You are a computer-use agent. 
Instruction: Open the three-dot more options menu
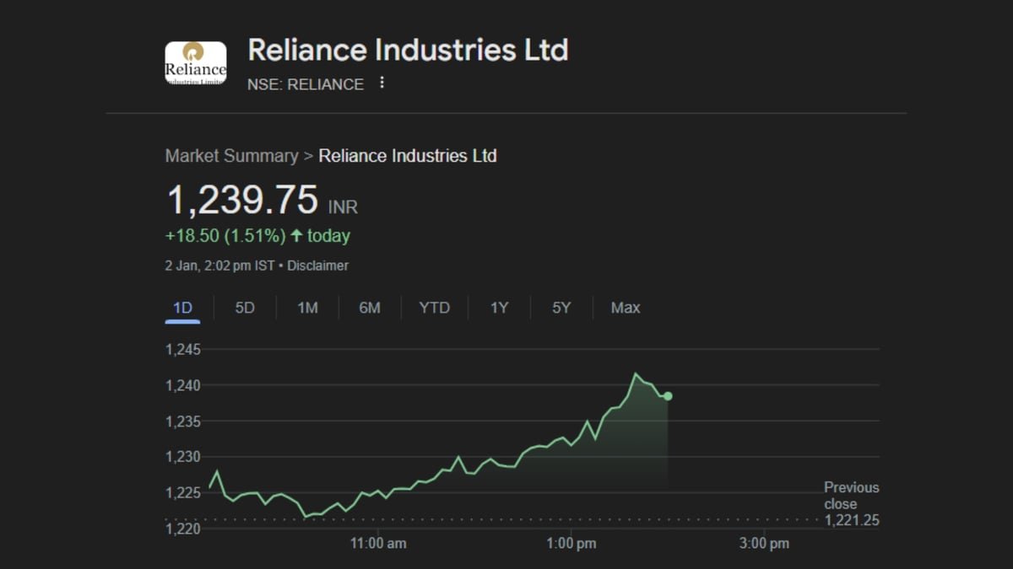pyautogui.click(x=382, y=83)
